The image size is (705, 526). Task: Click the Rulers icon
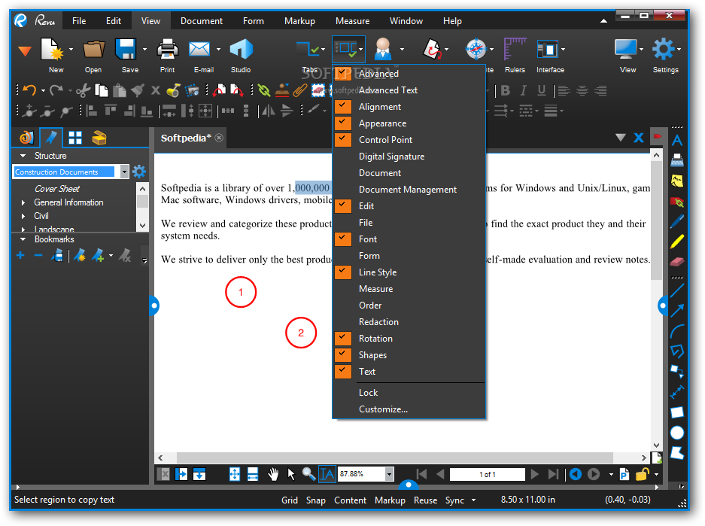[x=515, y=49]
